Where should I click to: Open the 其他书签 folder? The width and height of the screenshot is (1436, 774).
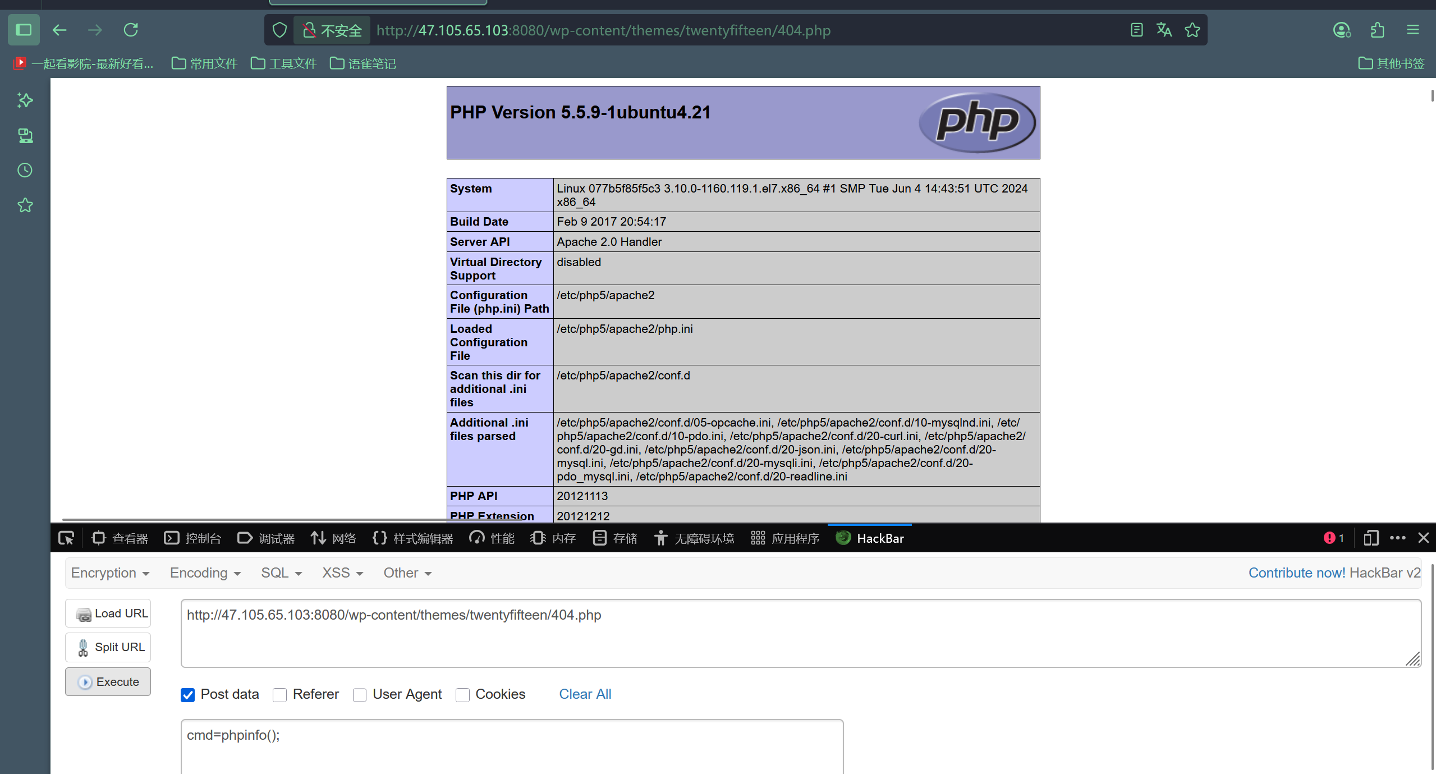pos(1391,63)
